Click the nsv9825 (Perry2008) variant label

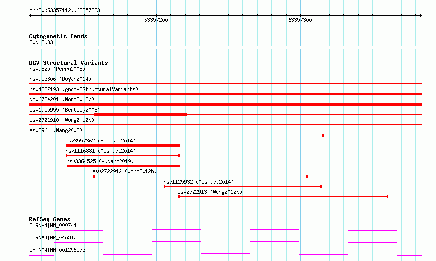click(x=57, y=69)
